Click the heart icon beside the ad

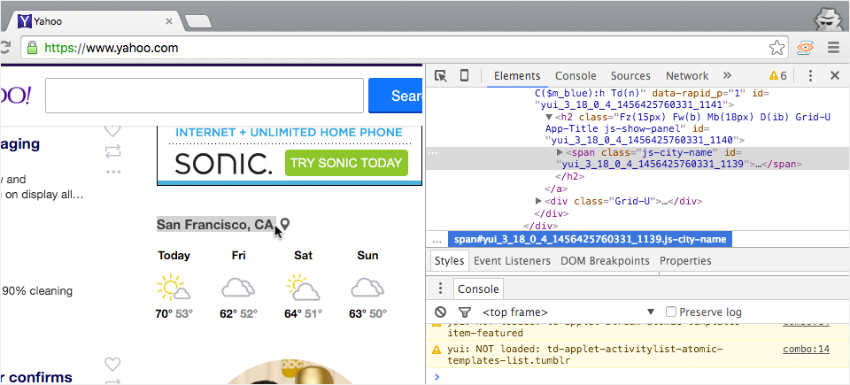click(112, 130)
